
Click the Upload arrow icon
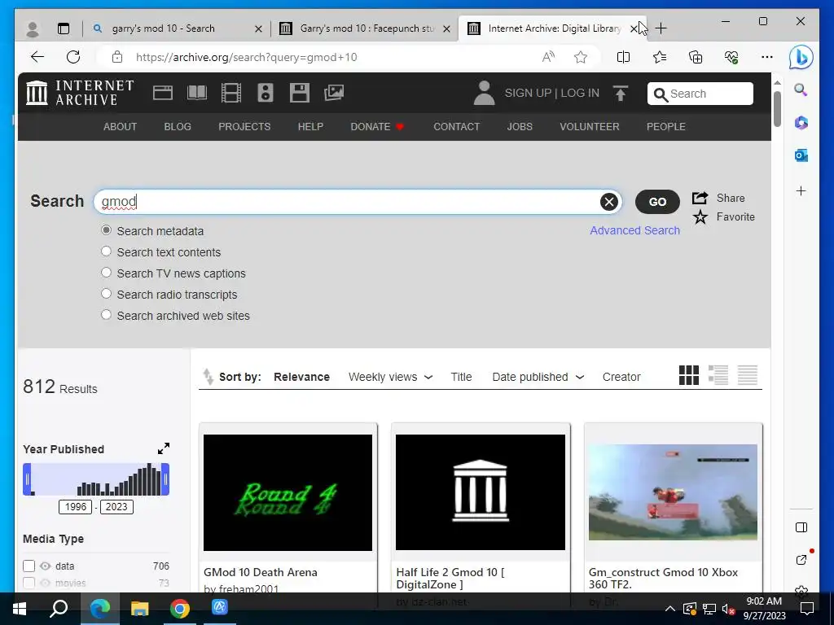tap(620, 94)
